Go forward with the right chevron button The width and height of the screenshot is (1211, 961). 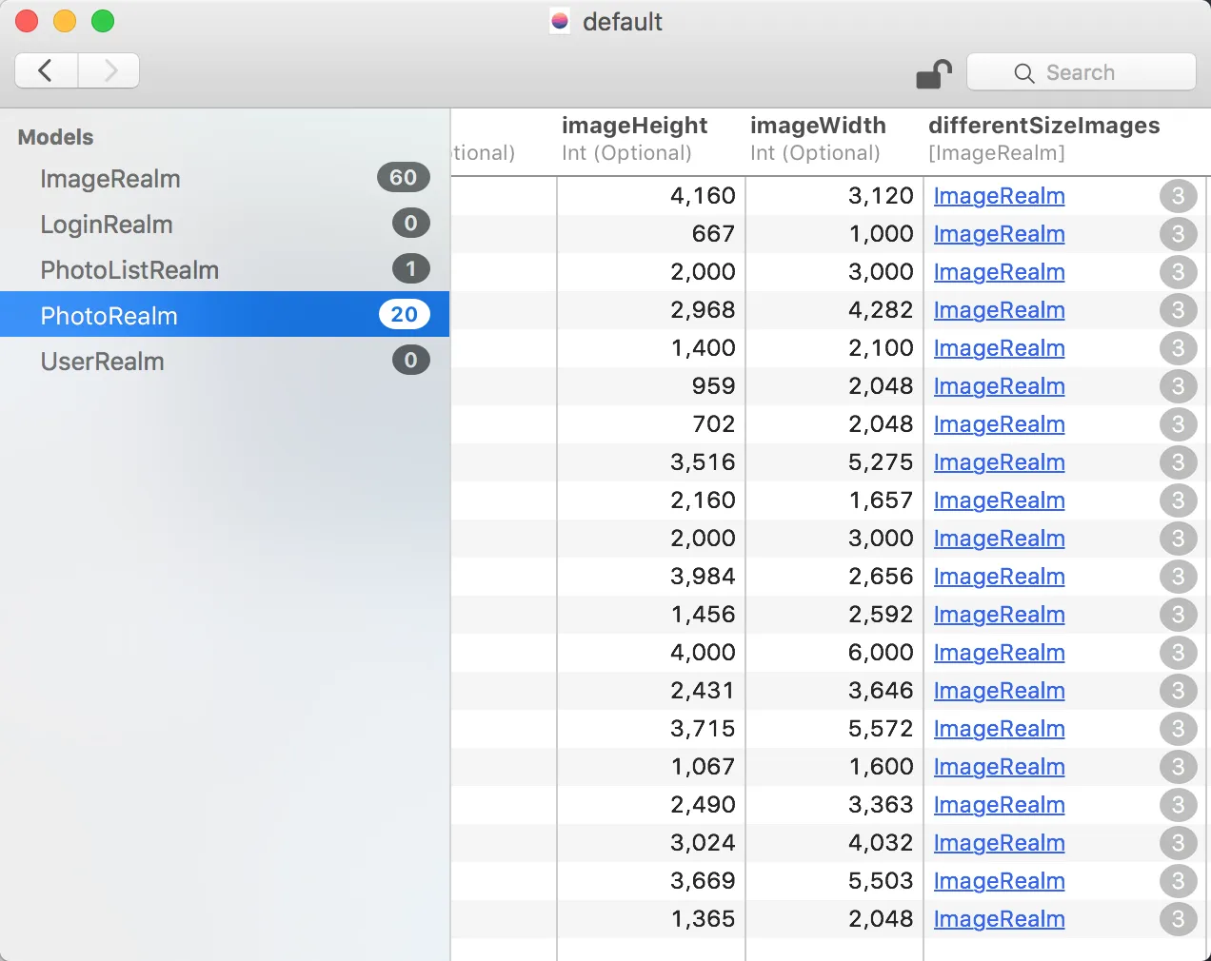[109, 70]
